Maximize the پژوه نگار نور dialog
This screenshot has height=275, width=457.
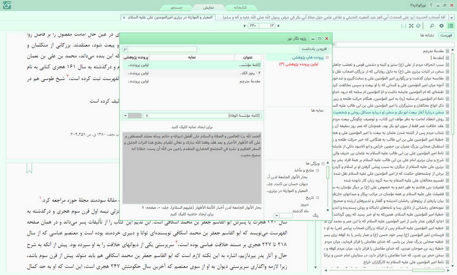[319, 38]
